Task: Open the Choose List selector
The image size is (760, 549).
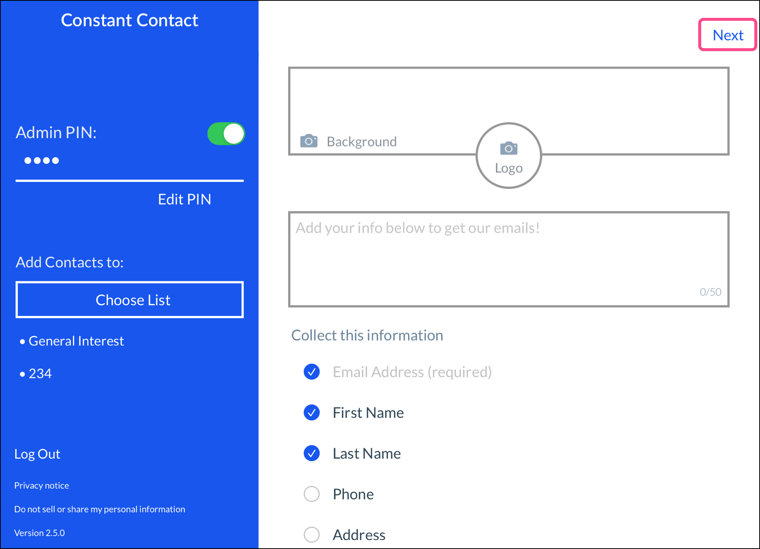Action: [x=129, y=300]
